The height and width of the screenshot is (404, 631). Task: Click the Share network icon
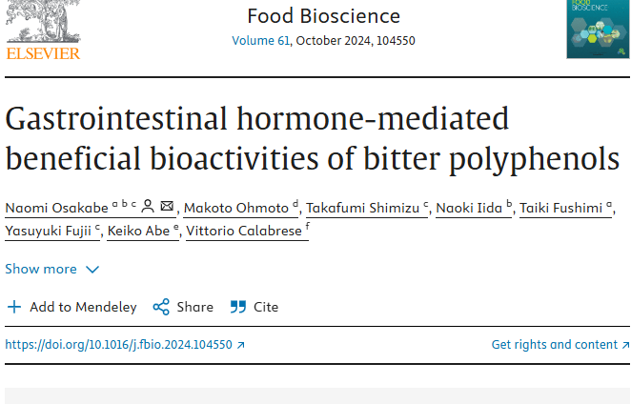pyautogui.click(x=161, y=307)
